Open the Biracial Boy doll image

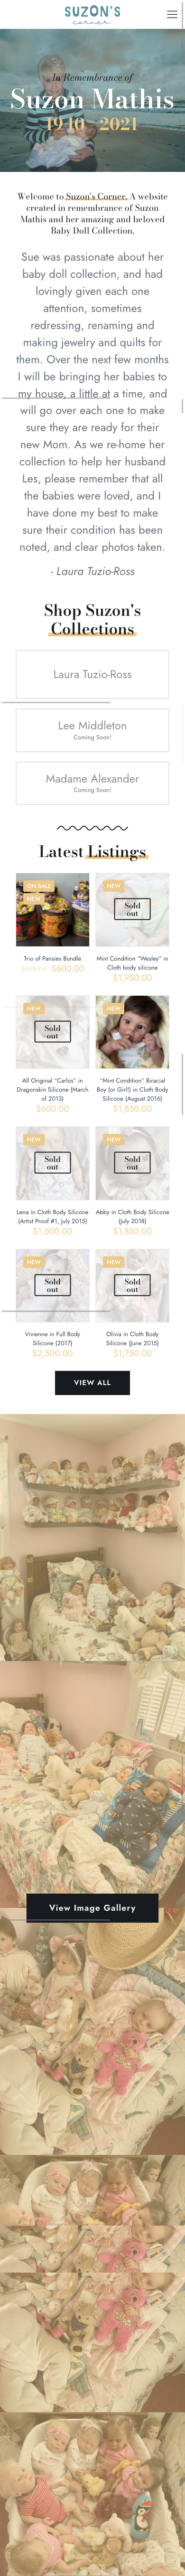pyautogui.click(x=132, y=1032)
